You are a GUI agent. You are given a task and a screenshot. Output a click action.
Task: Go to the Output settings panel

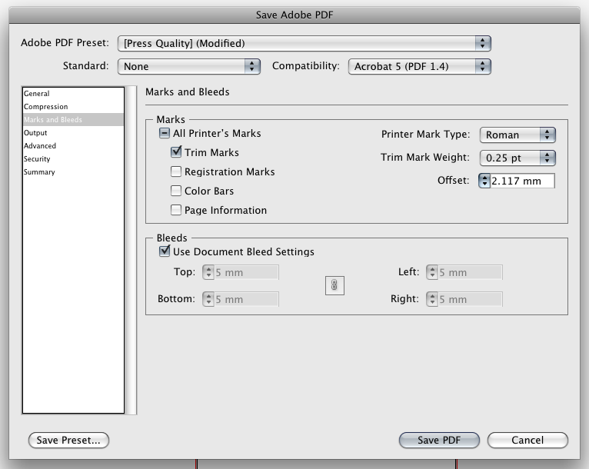35,133
